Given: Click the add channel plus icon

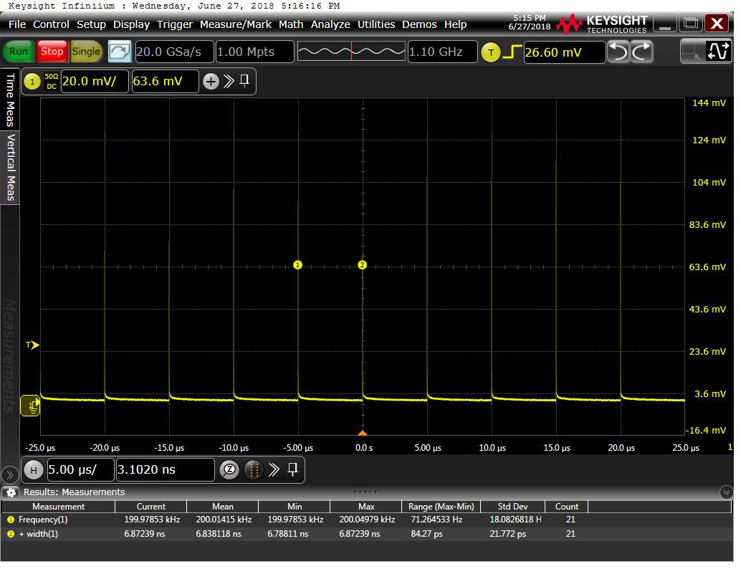Looking at the screenshot, I should click(x=211, y=82).
